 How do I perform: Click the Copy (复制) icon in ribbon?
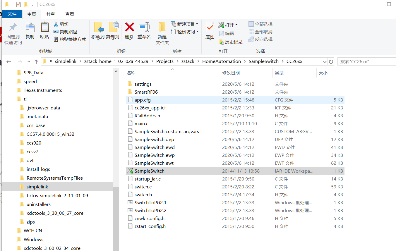30,27
